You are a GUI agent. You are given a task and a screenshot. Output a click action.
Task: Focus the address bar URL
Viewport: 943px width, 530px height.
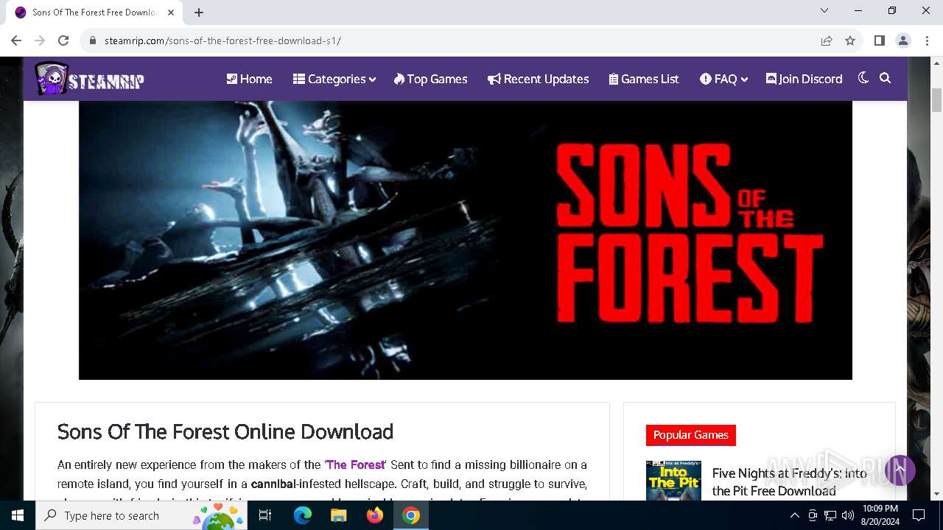coord(222,40)
